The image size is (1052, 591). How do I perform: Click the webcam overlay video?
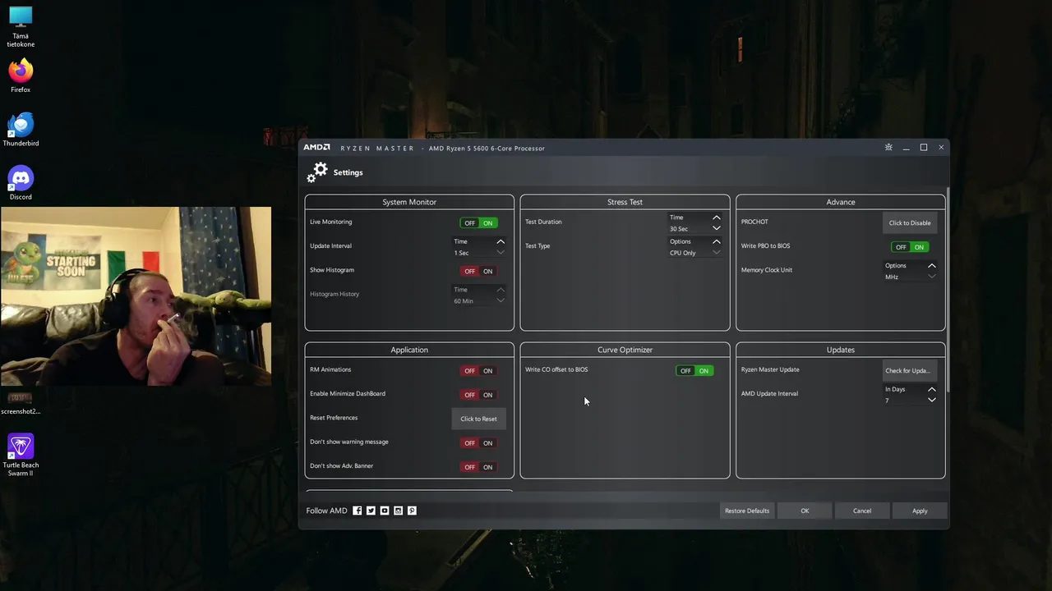(136, 296)
